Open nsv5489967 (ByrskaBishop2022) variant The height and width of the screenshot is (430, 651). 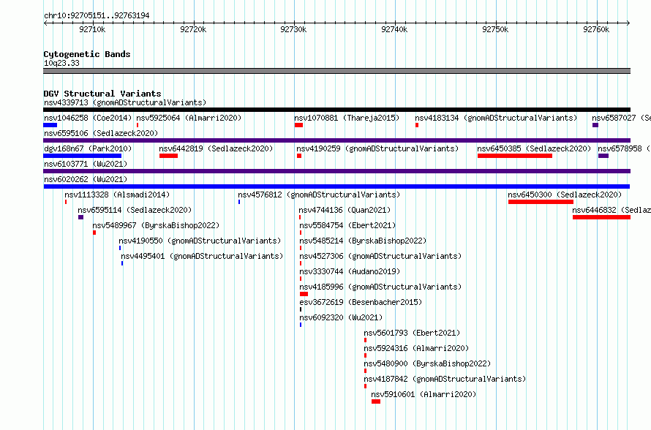pyautogui.click(x=156, y=225)
